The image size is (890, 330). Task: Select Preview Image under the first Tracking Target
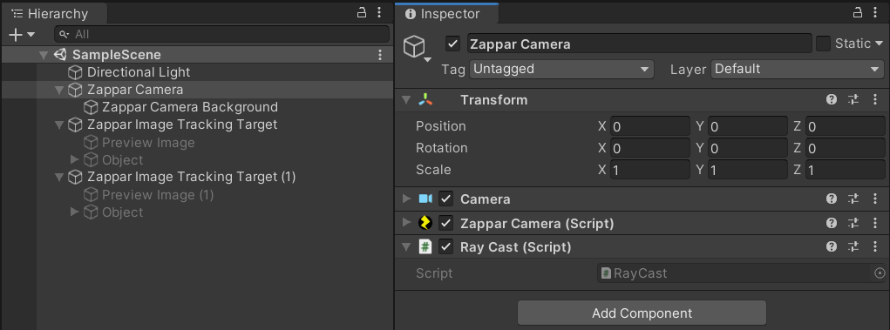click(148, 142)
